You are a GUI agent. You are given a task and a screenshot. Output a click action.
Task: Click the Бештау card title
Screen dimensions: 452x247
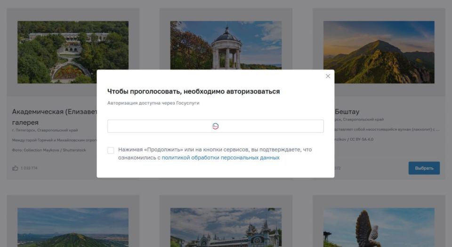347,112
